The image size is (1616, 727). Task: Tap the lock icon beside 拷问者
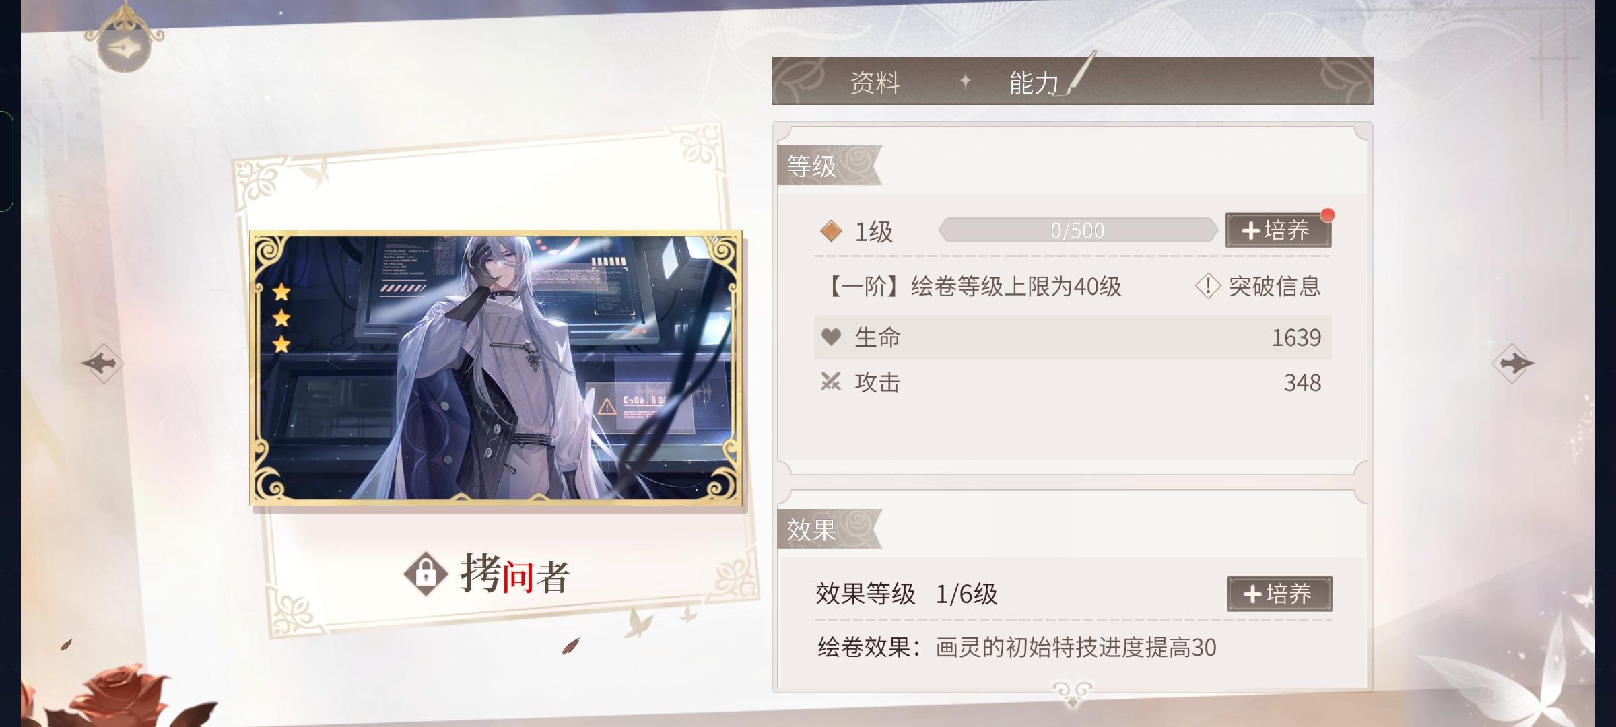click(426, 574)
